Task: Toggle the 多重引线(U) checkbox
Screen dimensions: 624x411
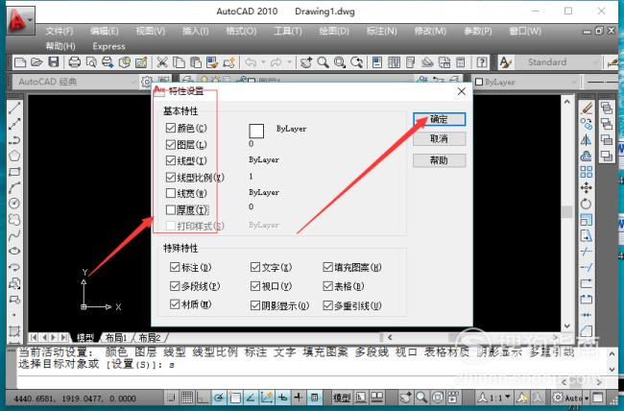Action: [x=328, y=305]
